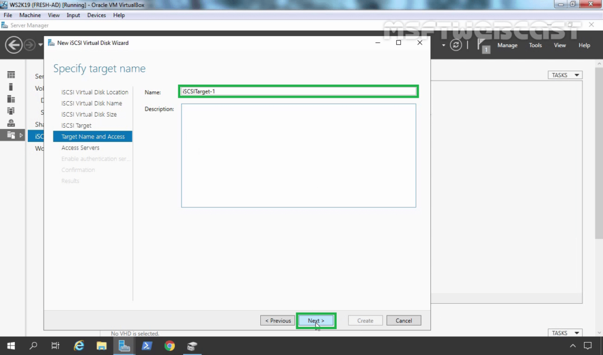Open the Dashboard sidebar icon

(x=11, y=75)
